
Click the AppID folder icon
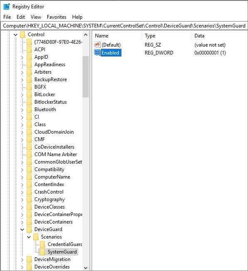pos(29,57)
